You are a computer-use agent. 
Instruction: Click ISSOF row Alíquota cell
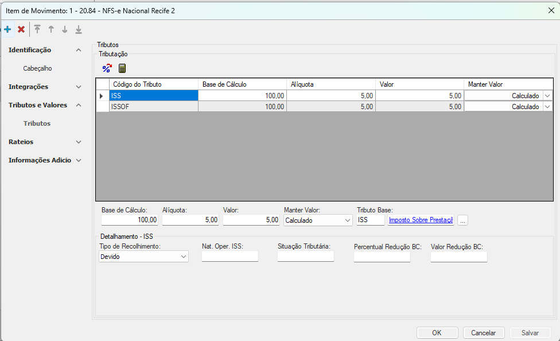point(331,107)
